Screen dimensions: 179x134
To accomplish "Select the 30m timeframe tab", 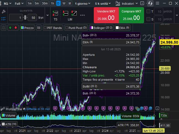I will coord(44,3).
